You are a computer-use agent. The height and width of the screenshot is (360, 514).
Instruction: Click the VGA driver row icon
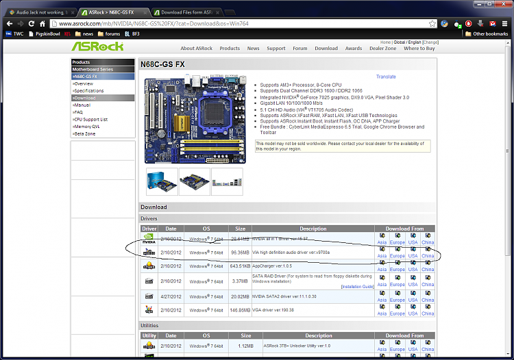pyautogui.click(x=149, y=309)
